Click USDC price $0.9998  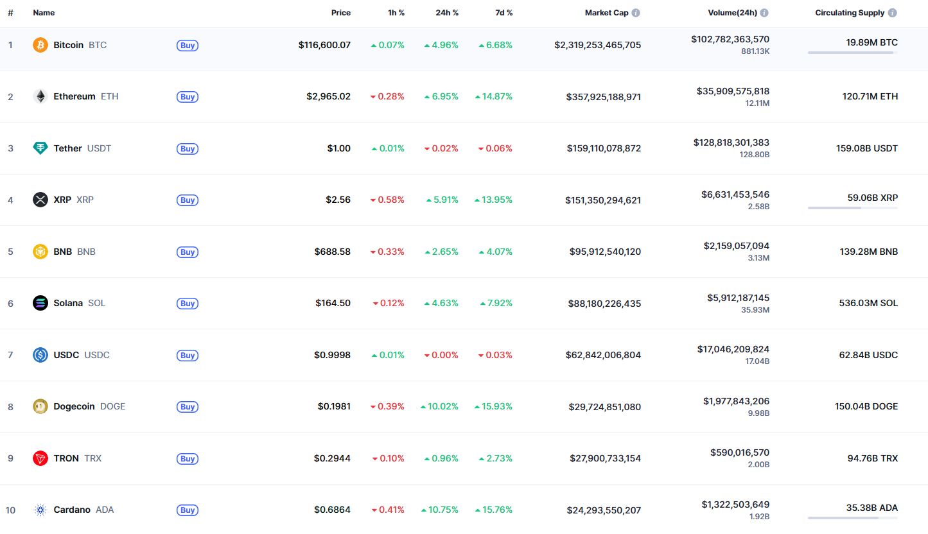[333, 355]
